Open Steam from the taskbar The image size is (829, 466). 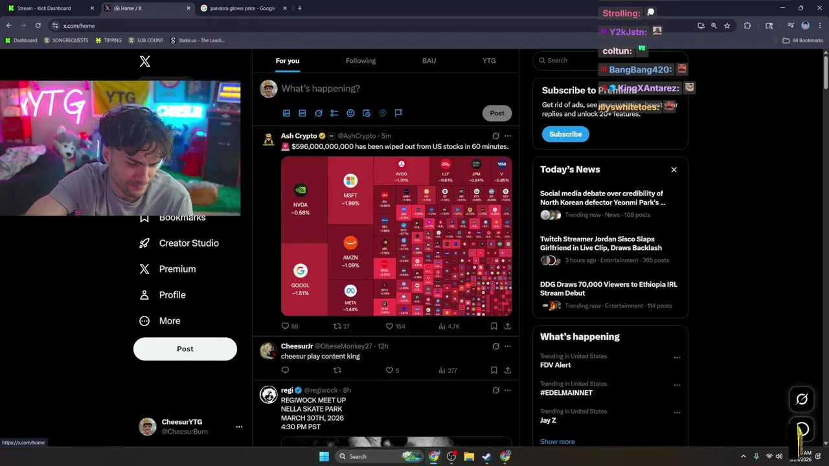[x=486, y=457]
